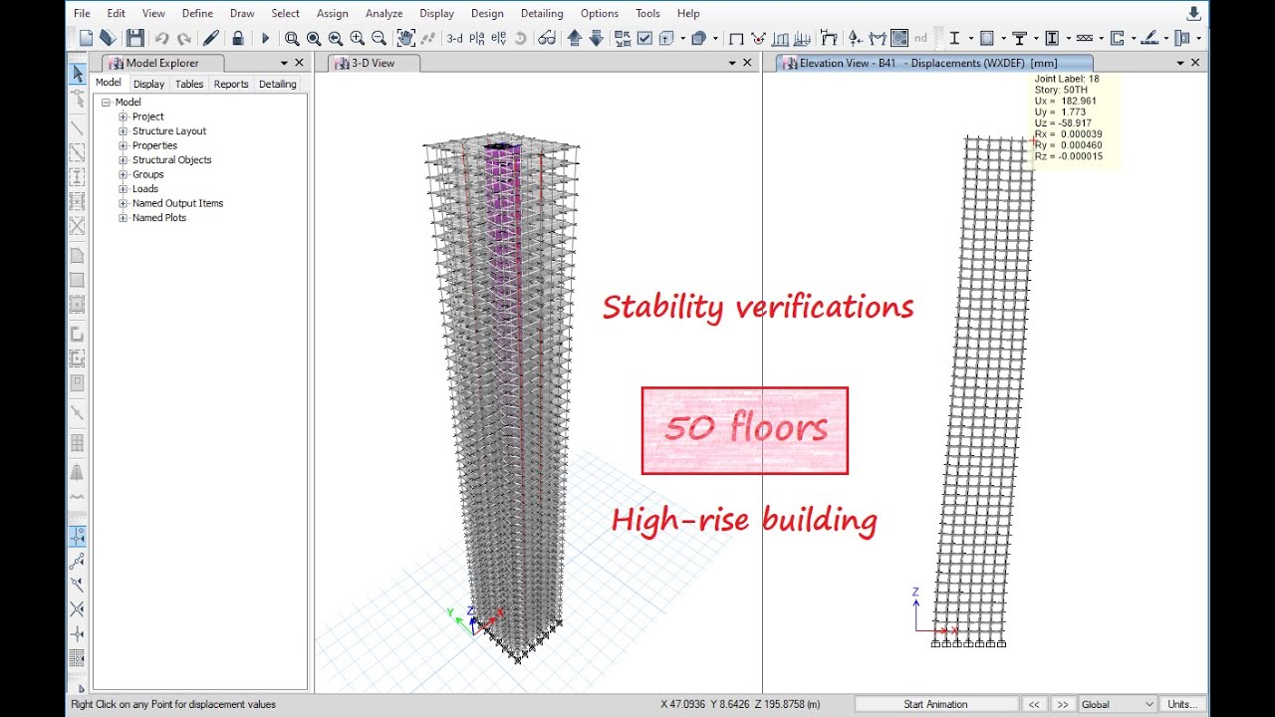Open the Model Explorer panel dropdown arrow
1275x717 pixels.
pyautogui.click(x=284, y=63)
